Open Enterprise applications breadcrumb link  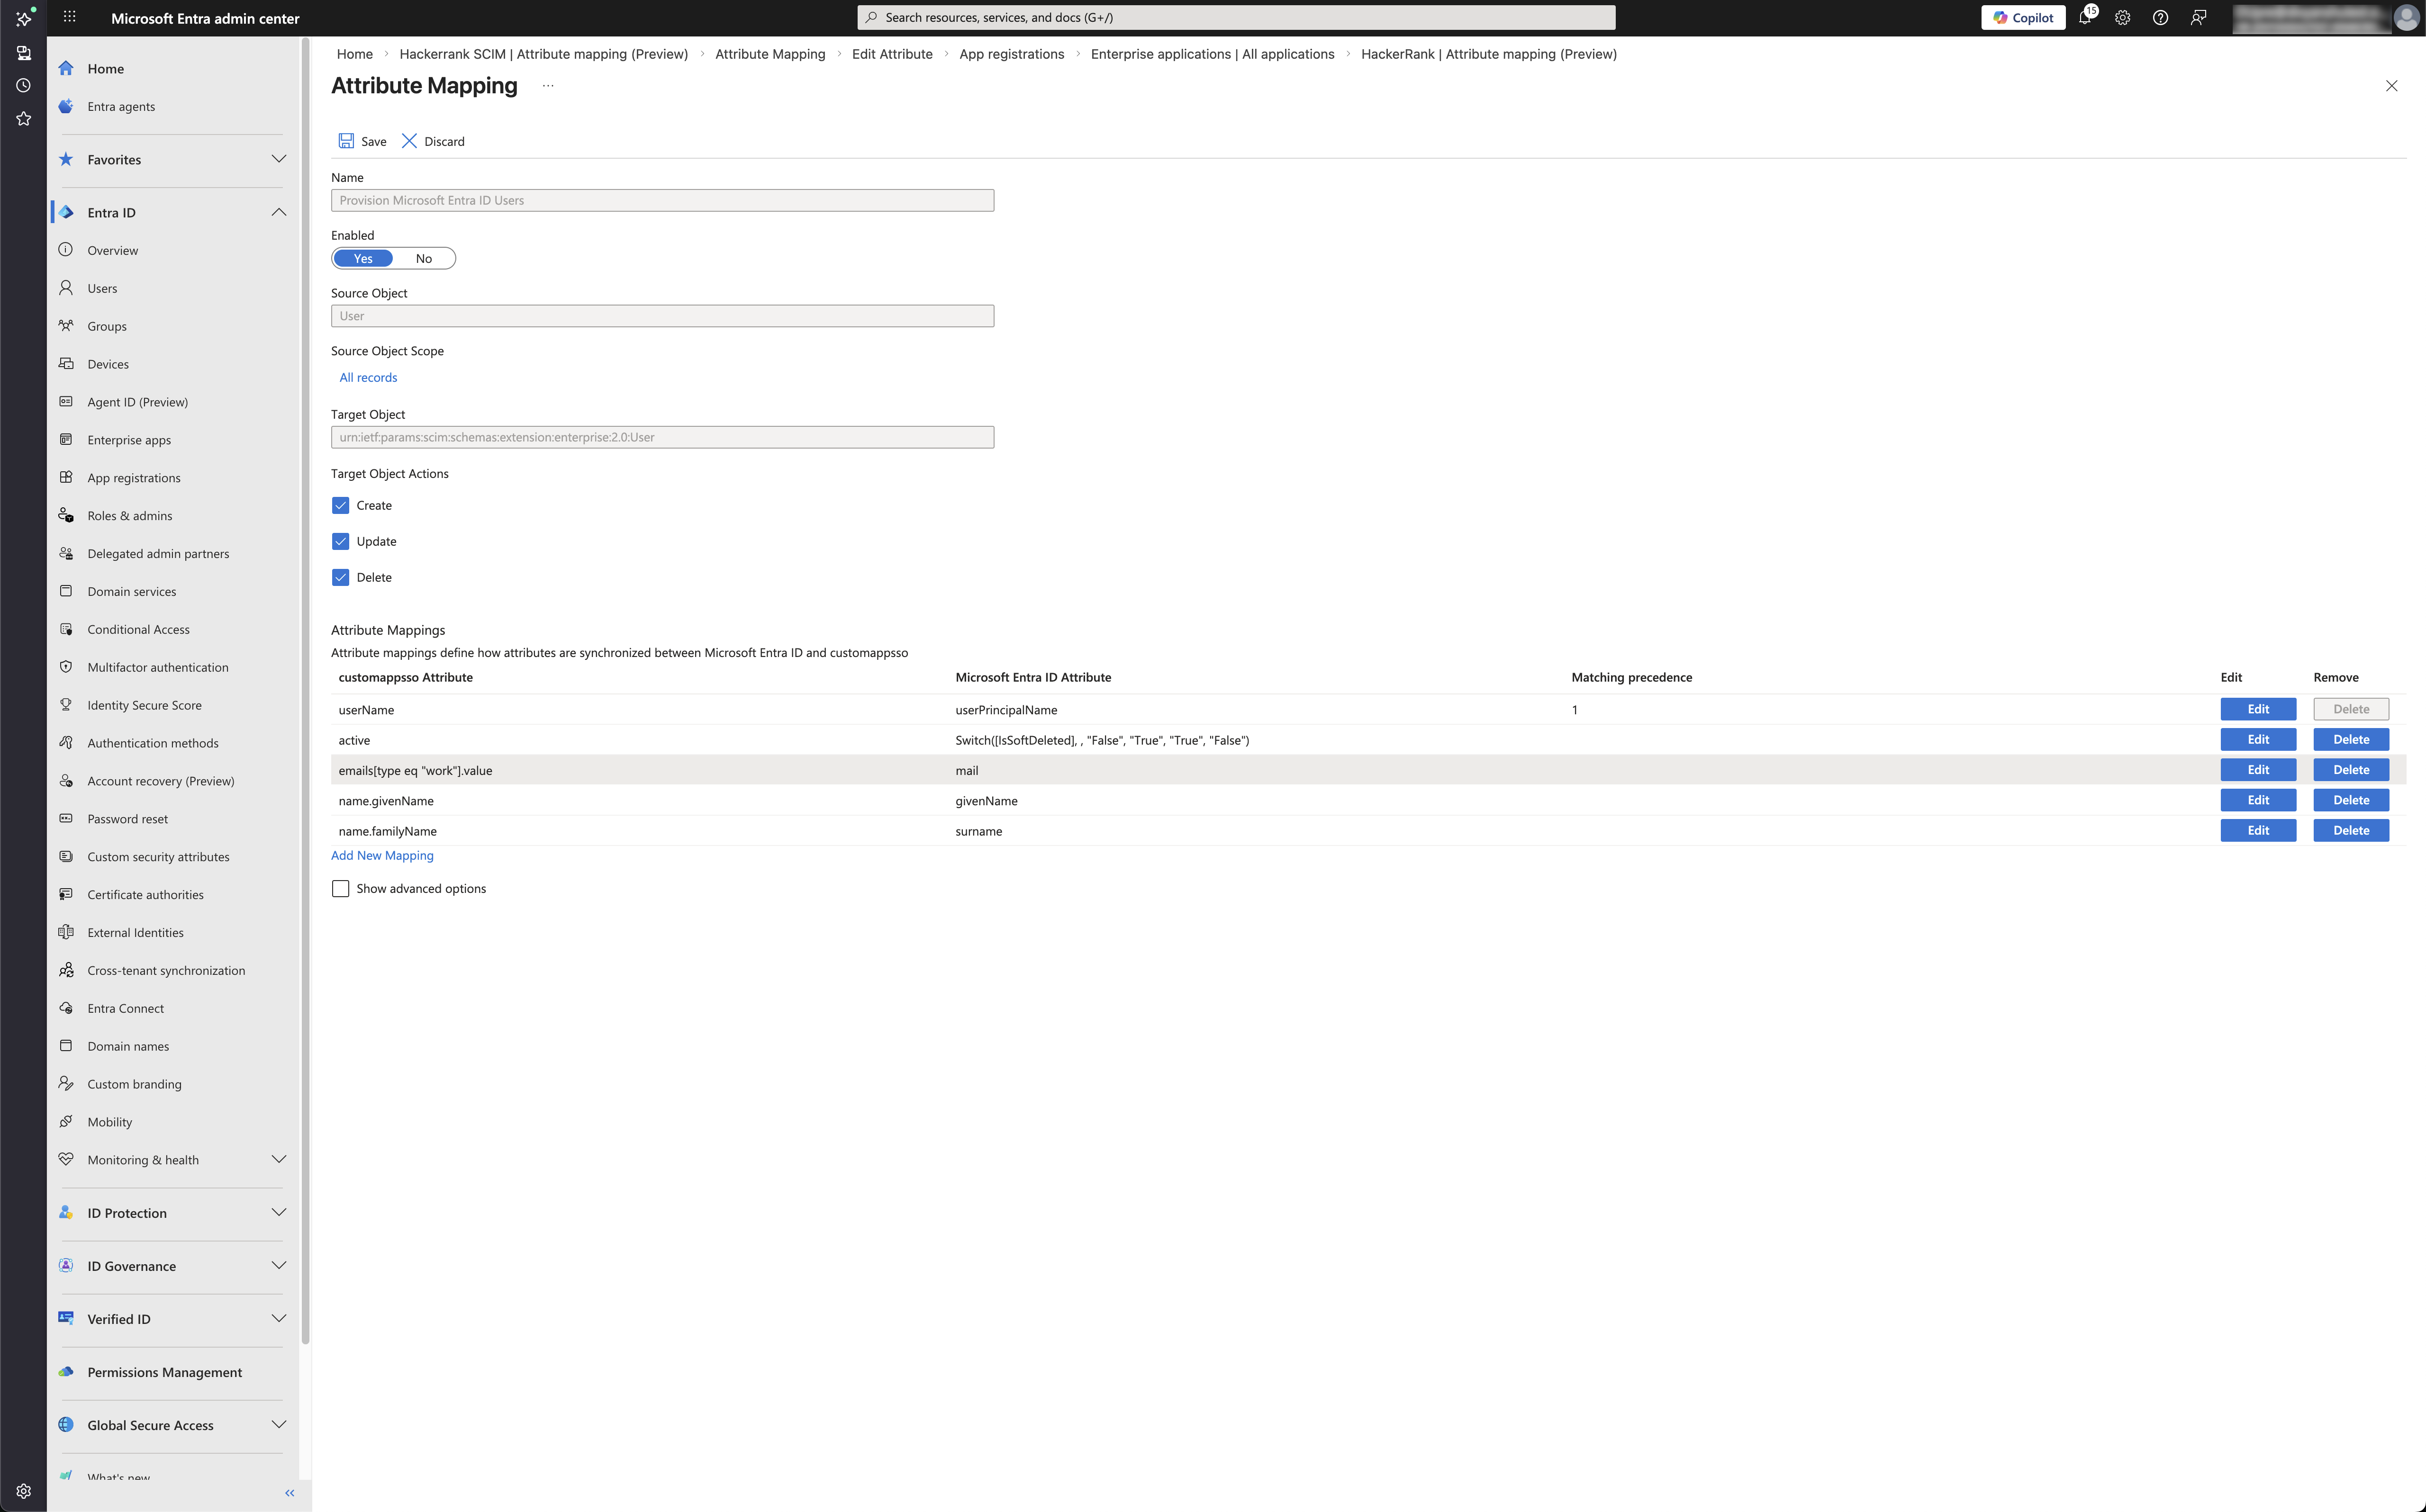1212,54
